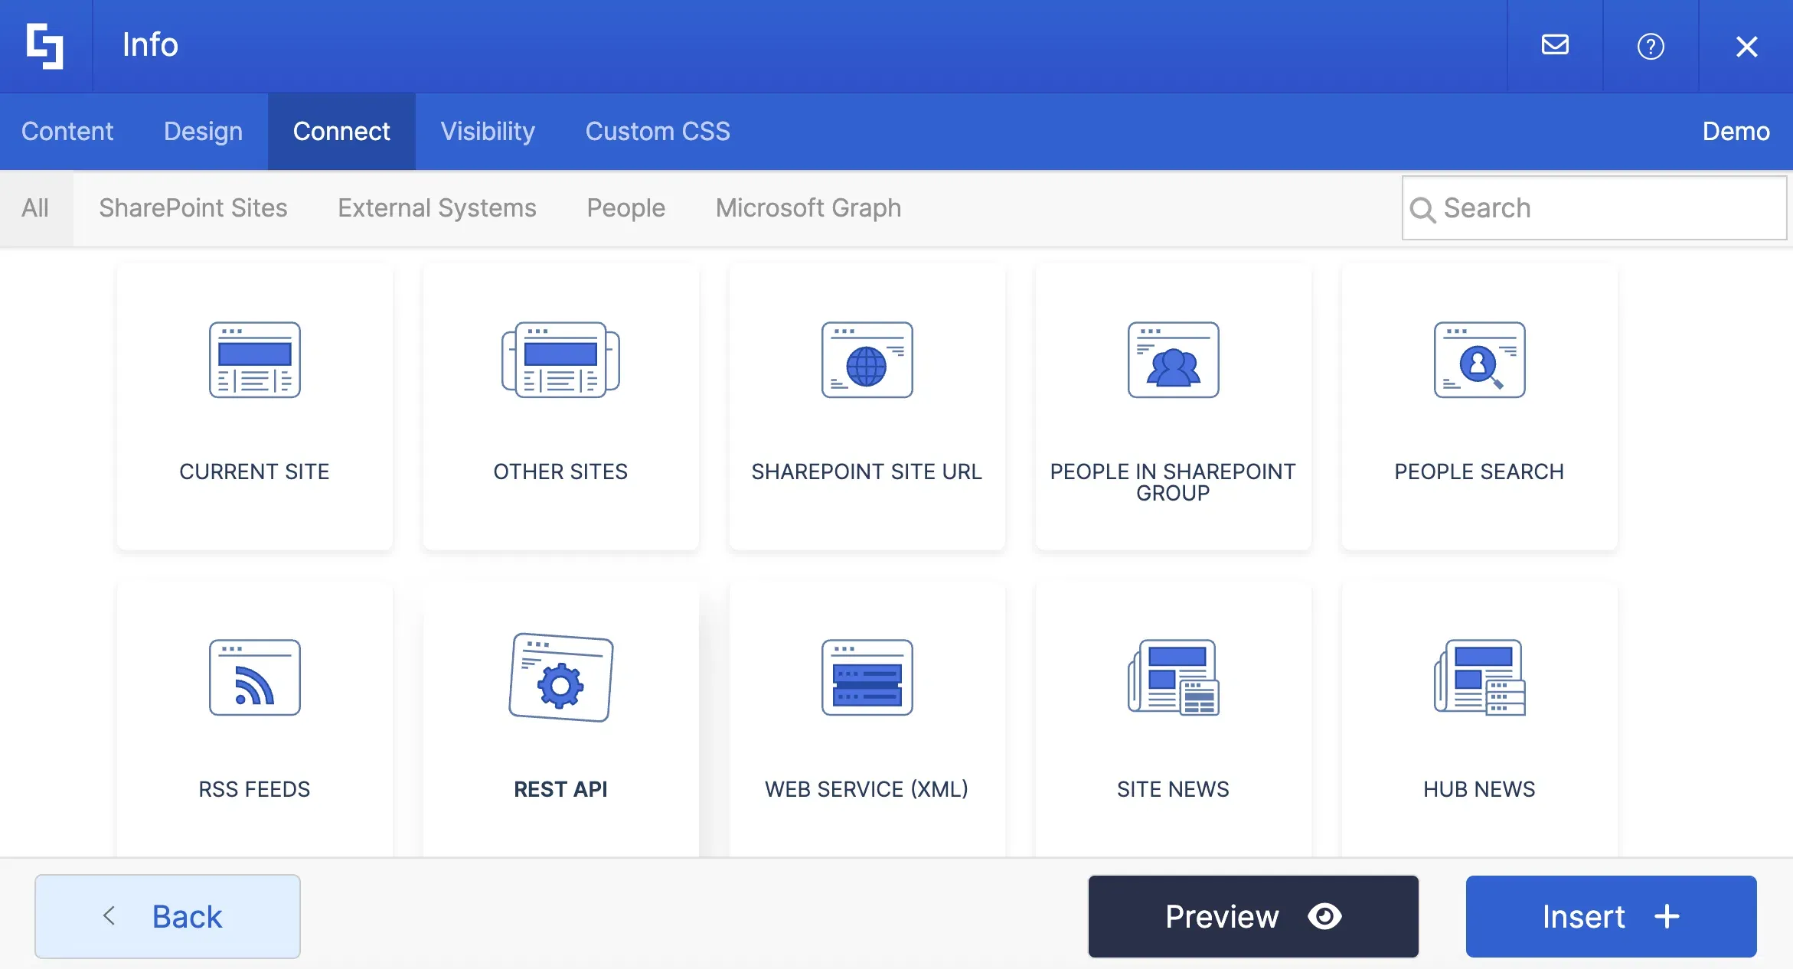
Task: Pick the REST API gear icon
Action: coord(560,677)
